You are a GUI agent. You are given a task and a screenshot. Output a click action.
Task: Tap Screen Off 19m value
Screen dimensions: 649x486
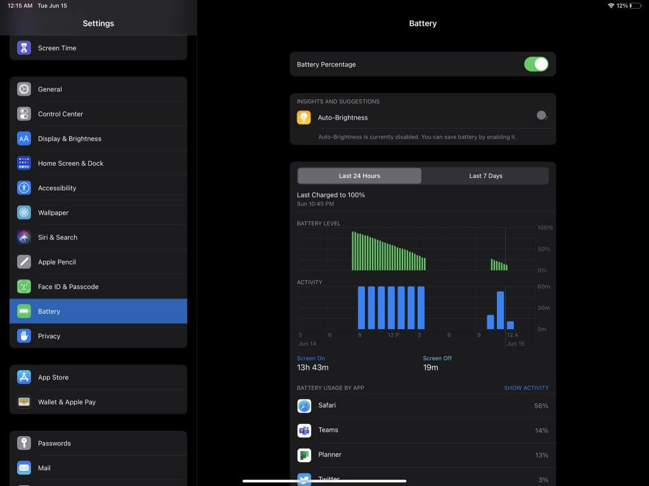430,368
